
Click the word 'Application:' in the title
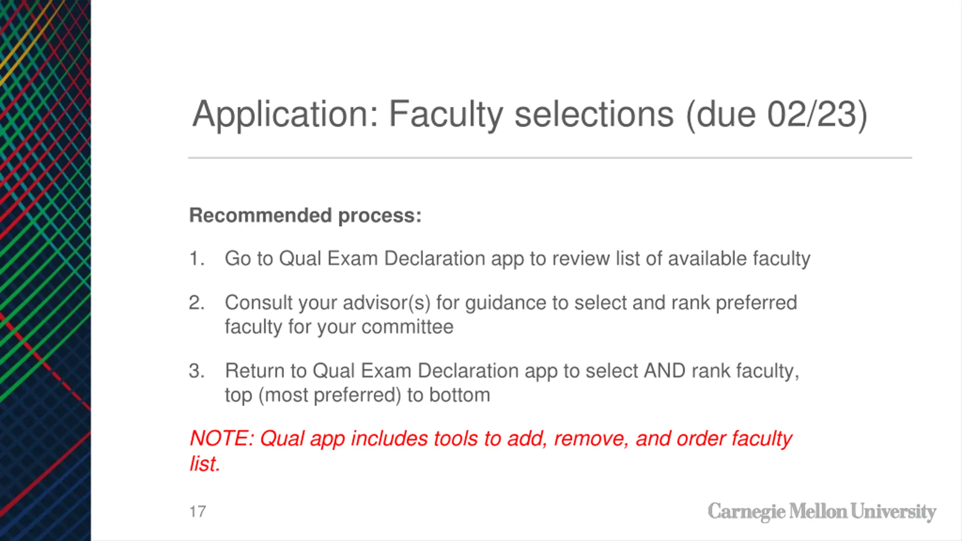(285, 115)
